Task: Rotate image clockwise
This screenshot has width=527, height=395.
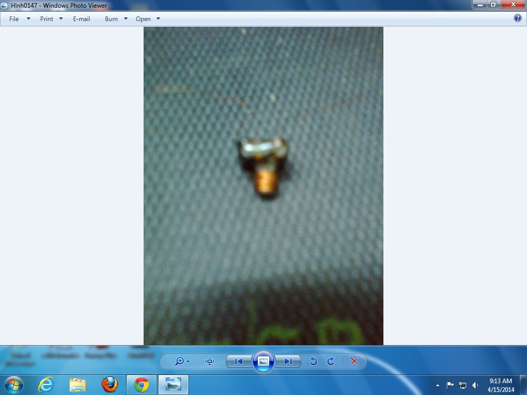Action: (331, 361)
